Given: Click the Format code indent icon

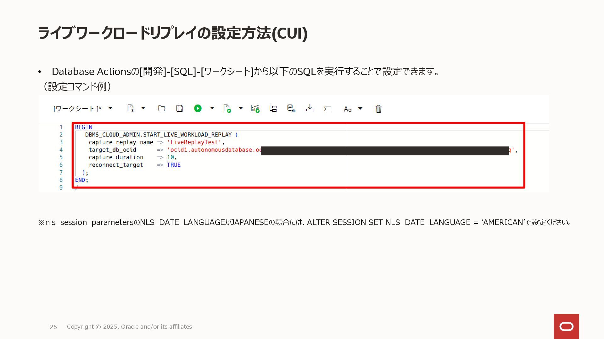Looking at the screenshot, I should [x=327, y=109].
